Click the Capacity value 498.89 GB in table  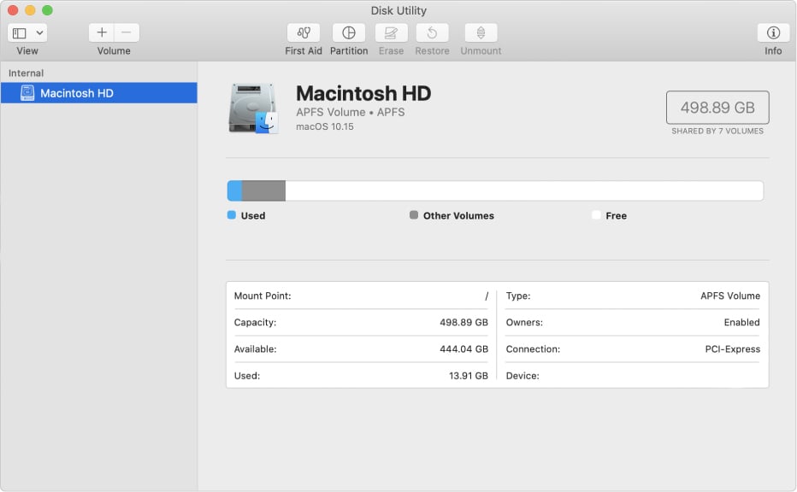coord(463,322)
